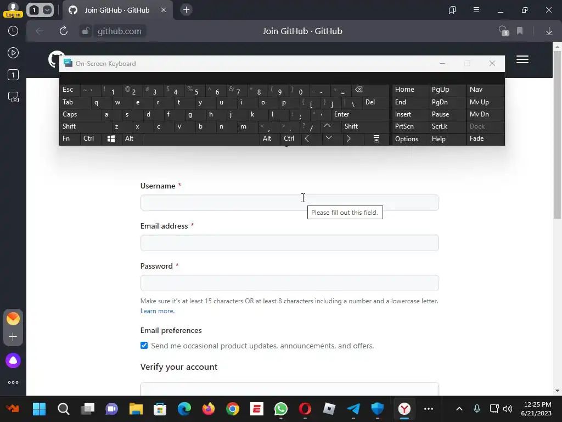
Task: Click the Options key on keyboard
Action: [409, 139]
